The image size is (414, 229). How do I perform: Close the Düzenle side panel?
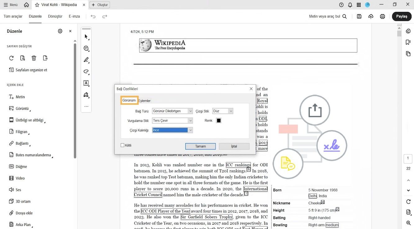click(70, 31)
